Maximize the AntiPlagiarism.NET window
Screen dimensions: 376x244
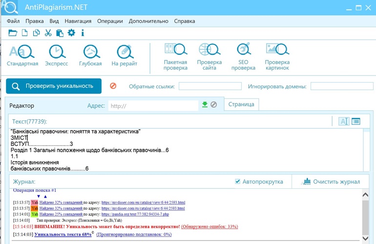tap(358, 8)
